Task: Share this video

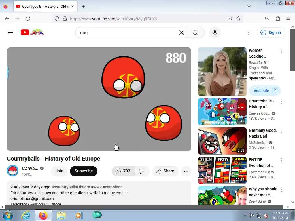Action: 165,171
